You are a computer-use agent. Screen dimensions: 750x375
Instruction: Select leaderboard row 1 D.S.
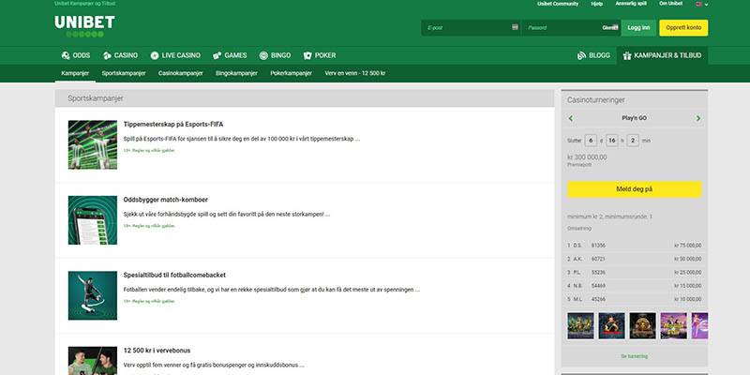pos(635,246)
